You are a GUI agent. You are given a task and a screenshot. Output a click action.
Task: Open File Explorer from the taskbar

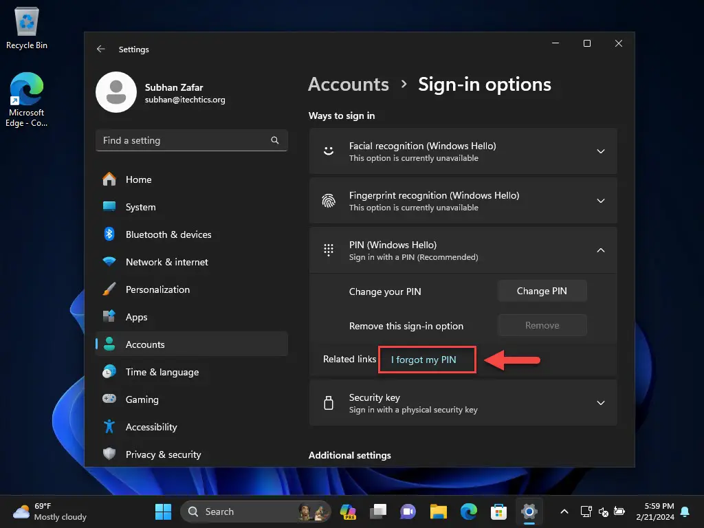tap(438, 511)
